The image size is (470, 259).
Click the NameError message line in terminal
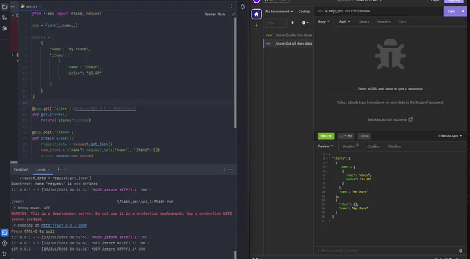point(55,184)
